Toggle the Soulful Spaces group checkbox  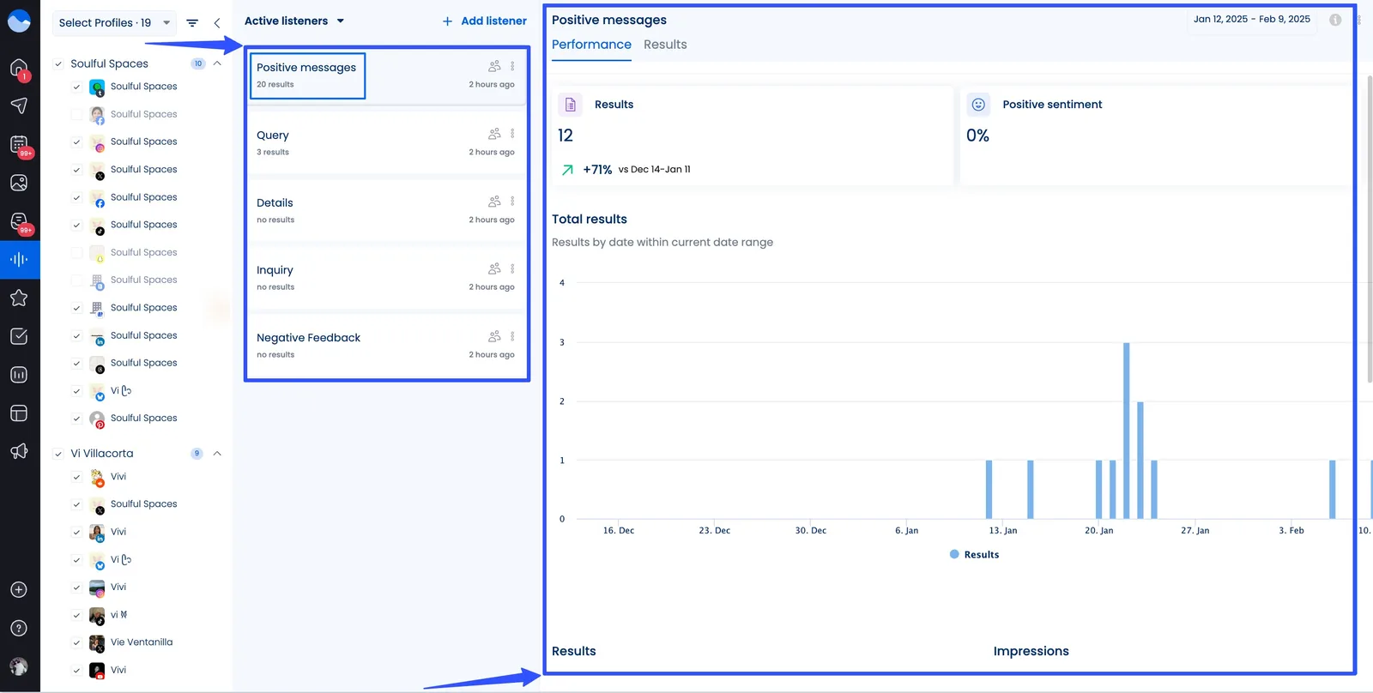pyautogui.click(x=58, y=63)
